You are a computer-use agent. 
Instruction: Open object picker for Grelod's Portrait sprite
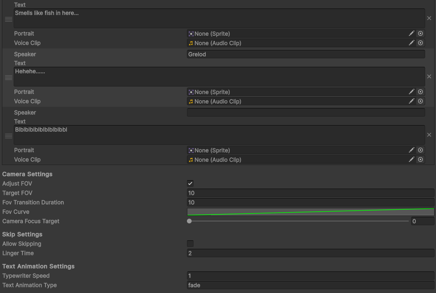click(x=420, y=92)
